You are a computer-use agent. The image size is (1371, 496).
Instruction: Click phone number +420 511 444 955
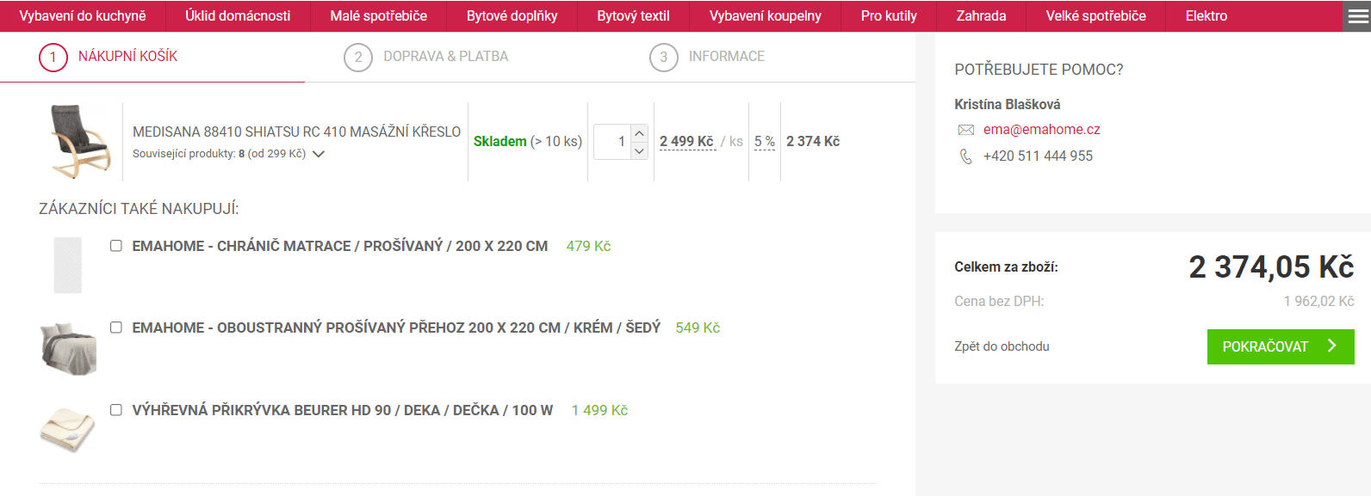point(1038,156)
